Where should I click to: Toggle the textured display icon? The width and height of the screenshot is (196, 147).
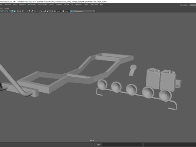(20, 11)
